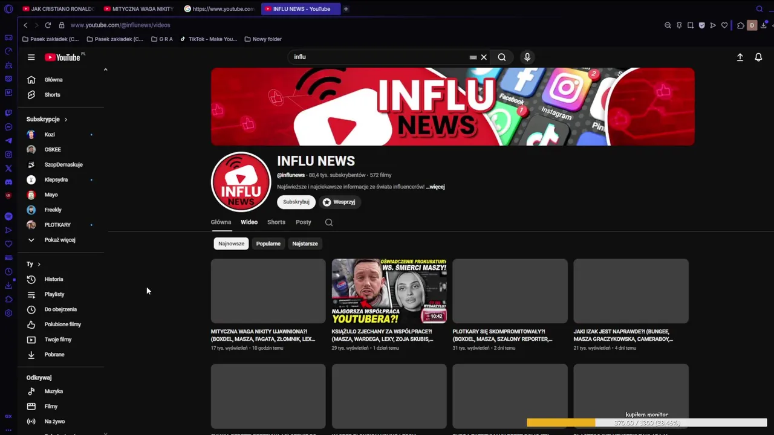Click zoom-out magnifier in address bar
The image size is (774, 435).
668,25
